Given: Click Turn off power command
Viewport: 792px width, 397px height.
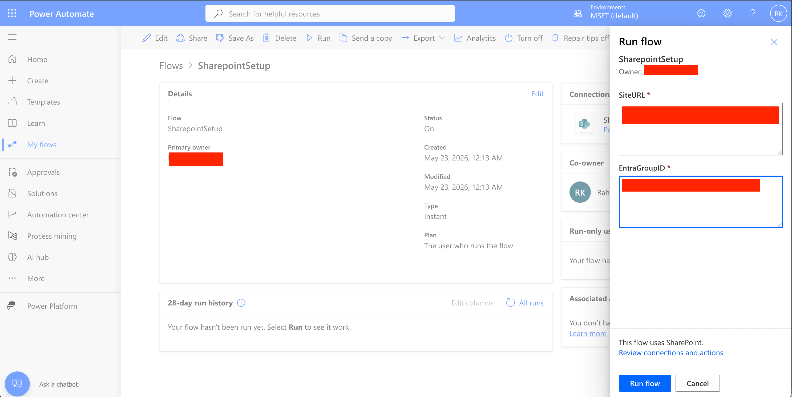Looking at the screenshot, I should tap(524, 38).
